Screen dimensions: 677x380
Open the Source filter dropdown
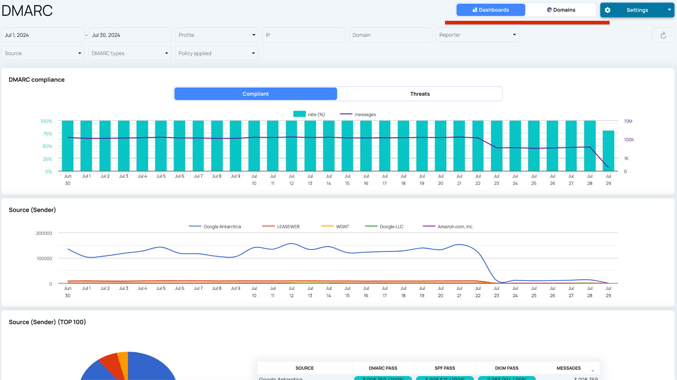click(43, 53)
